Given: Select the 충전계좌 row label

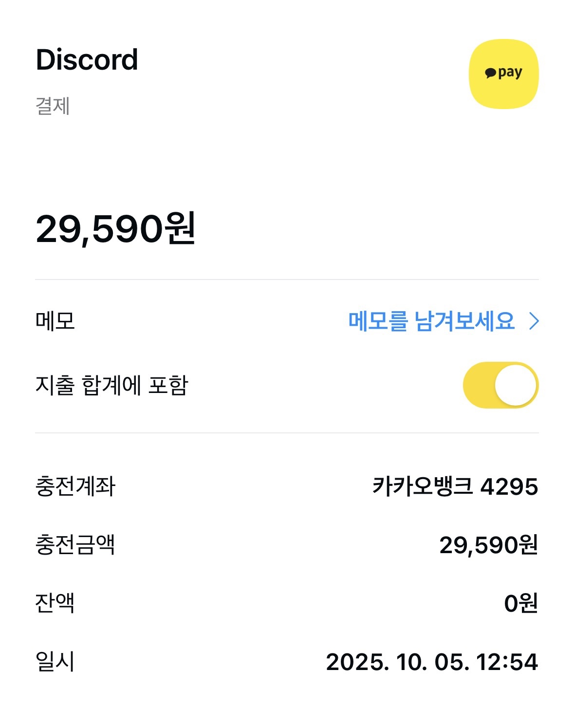Looking at the screenshot, I should click(75, 486).
